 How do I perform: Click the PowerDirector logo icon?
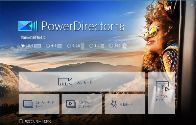click(28, 26)
